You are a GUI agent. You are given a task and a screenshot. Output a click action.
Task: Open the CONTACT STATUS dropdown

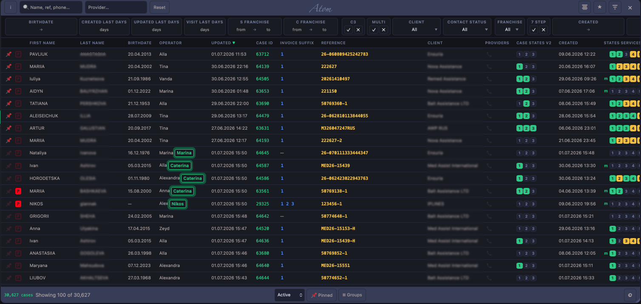(x=467, y=30)
